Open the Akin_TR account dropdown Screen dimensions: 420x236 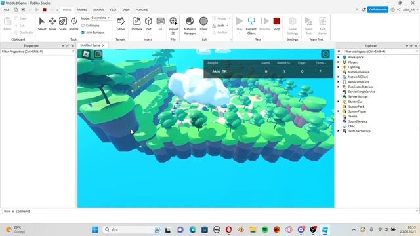410,10
